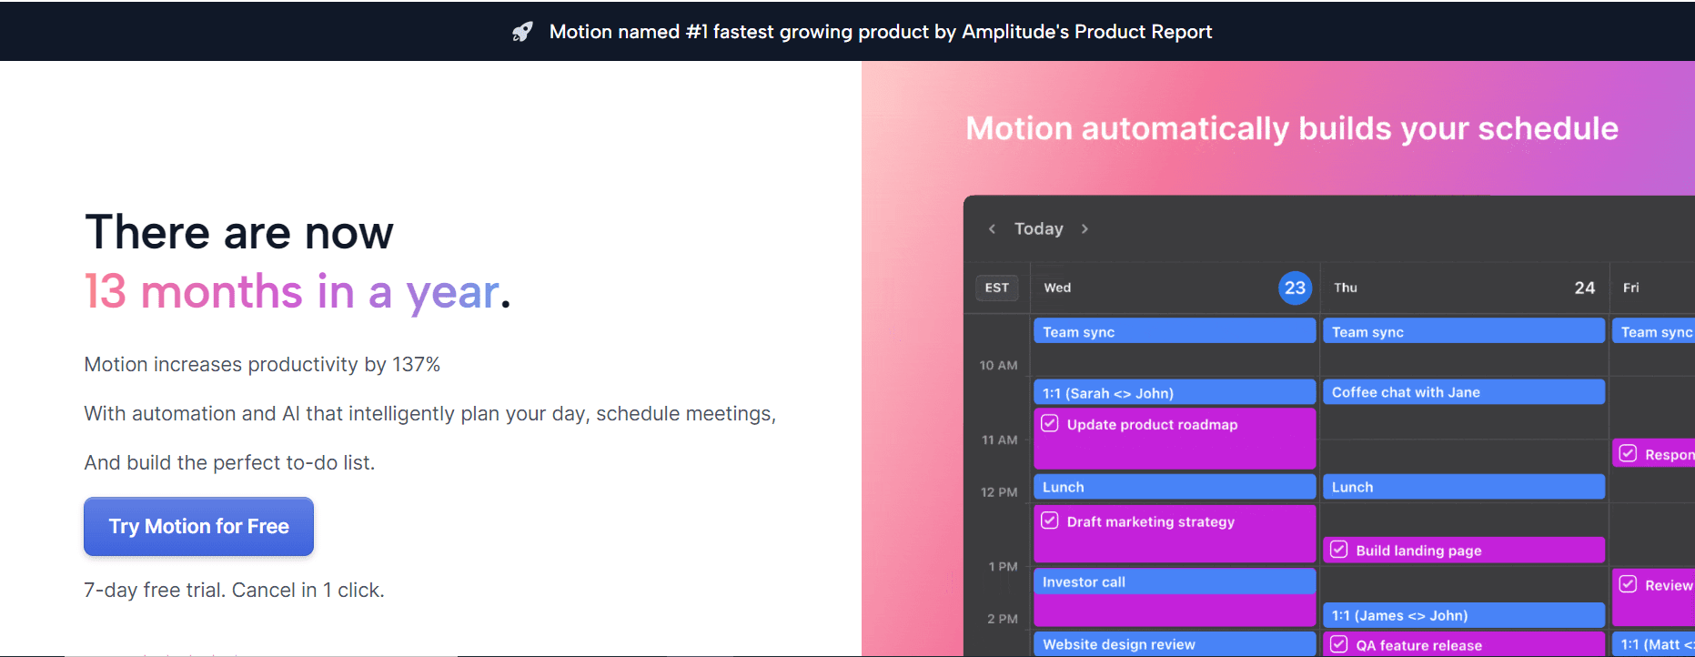Click the '13 months in a year' headline
This screenshot has height=657, width=1695.
298,292
